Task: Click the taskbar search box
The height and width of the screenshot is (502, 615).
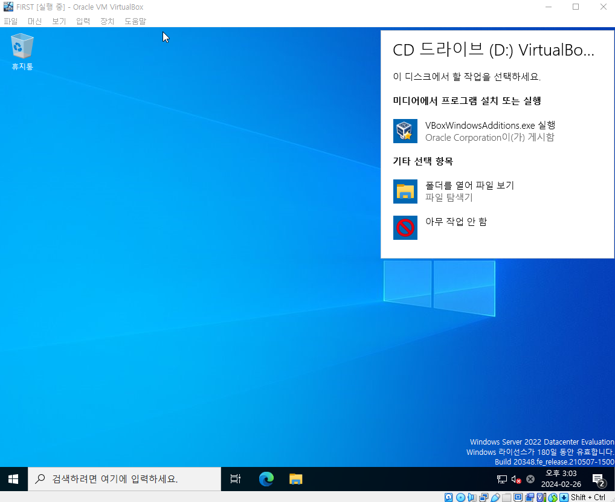Action: pos(124,479)
